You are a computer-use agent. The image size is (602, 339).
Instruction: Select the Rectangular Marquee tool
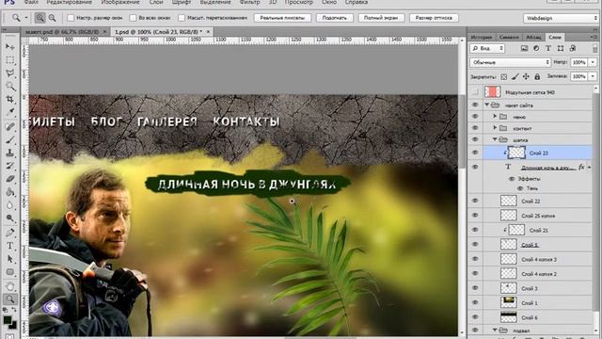click(x=10, y=60)
